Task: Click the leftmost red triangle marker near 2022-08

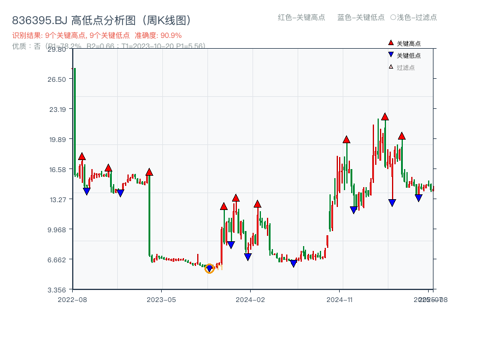Action: [x=82, y=156]
